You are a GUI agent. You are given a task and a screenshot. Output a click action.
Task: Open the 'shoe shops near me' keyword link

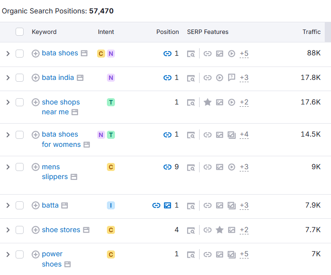click(61, 107)
